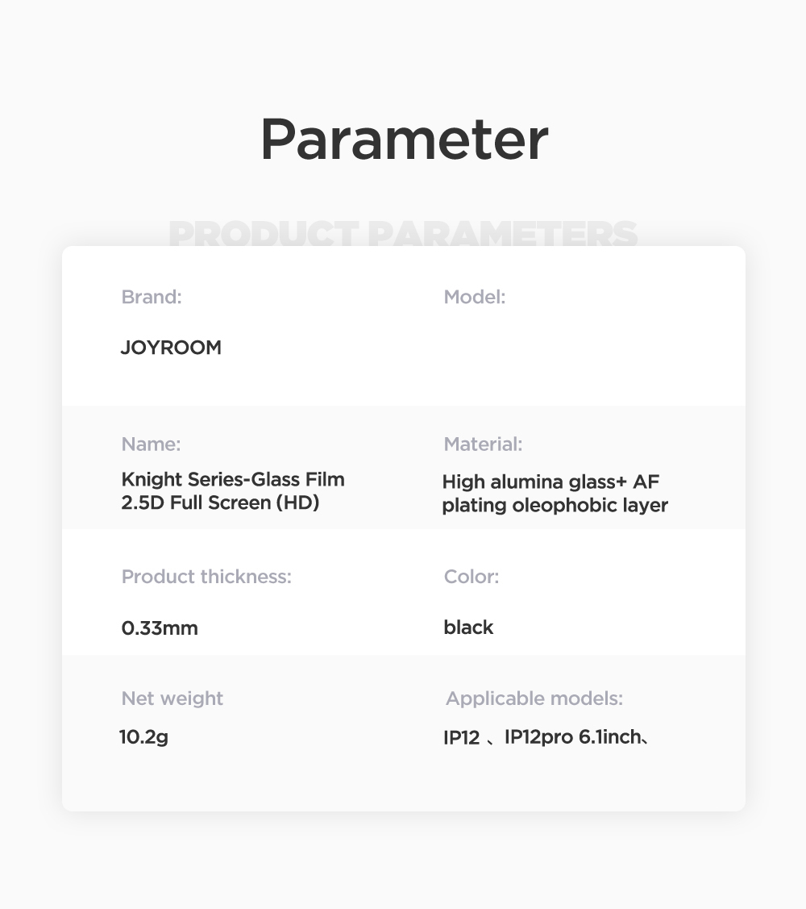Image resolution: width=806 pixels, height=909 pixels.
Task: Click the black color value
Action: (468, 628)
